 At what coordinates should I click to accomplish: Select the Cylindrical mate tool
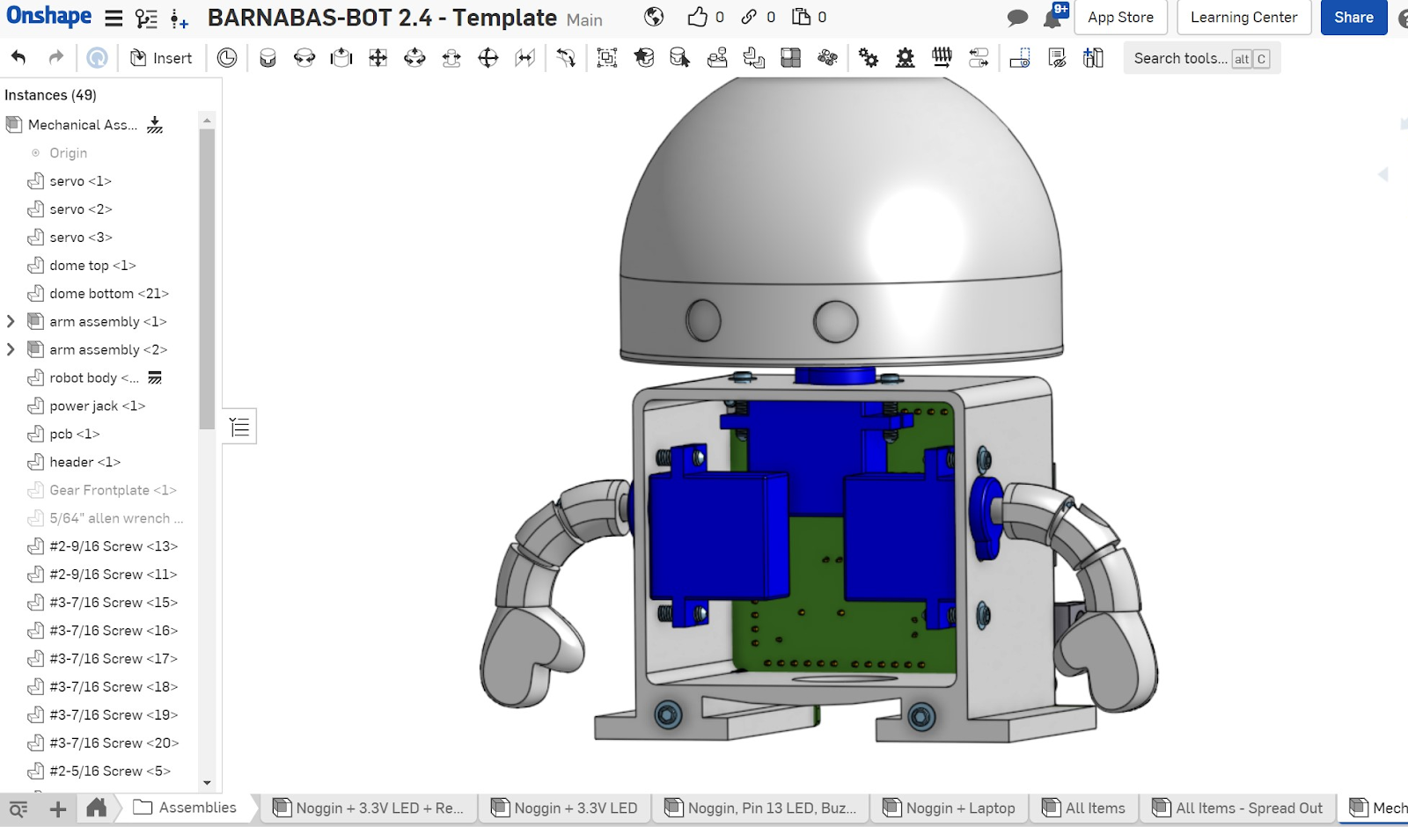pos(414,58)
